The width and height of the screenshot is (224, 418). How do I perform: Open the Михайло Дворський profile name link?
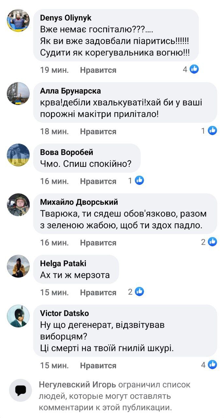click(79, 202)
